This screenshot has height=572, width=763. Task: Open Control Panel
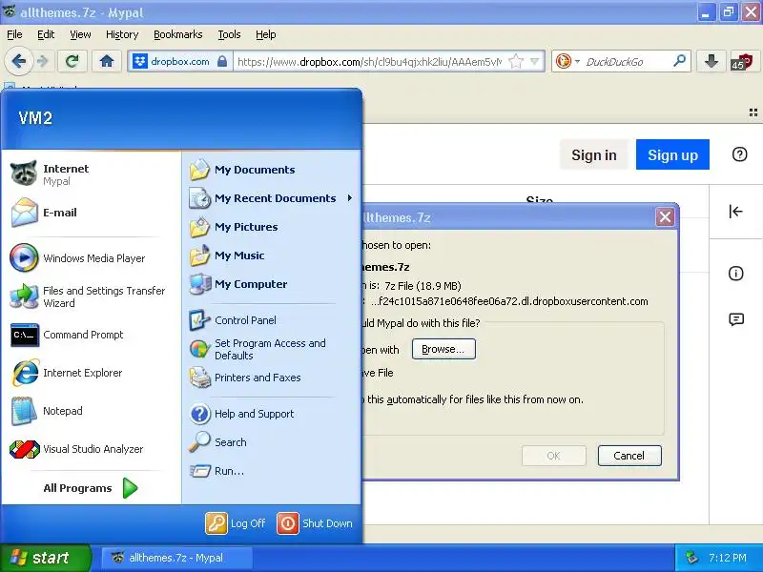pos(271,320)
